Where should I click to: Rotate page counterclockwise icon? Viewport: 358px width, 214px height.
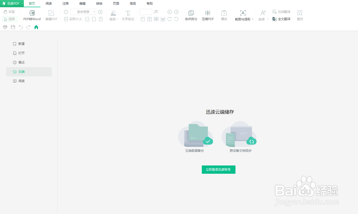(176, 19)
